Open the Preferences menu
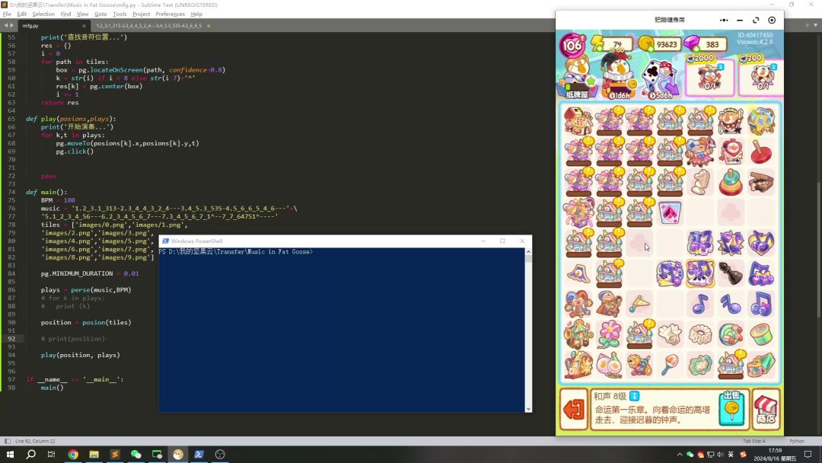 click(x=170, y=14)
